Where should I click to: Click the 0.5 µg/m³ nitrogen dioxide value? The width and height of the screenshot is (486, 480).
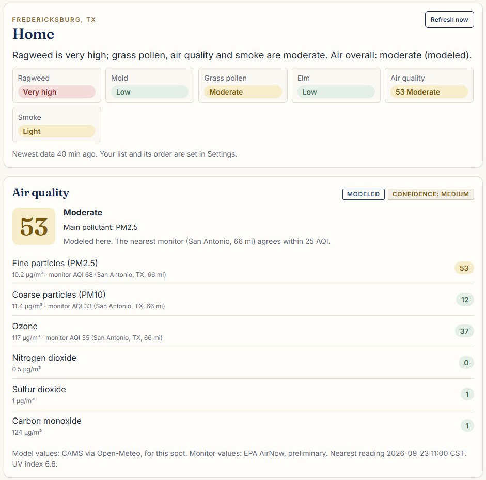coord(26,369)
